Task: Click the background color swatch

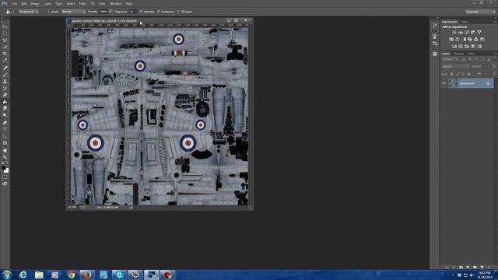Action: point(7,171)
